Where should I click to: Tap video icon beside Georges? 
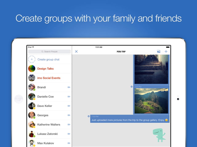[69, 115]
